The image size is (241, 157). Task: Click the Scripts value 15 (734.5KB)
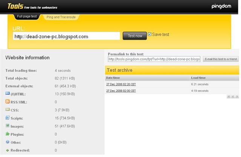click(x=65, y=118)
